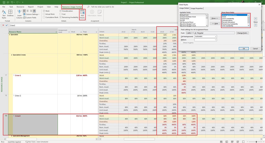Toggle the wrap text icon
265x143 pixels.
point(34,11)
